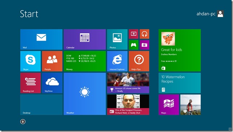Screen dimensions: 233x132
Task: Launch Internet Explorer tile
Action: [117, 61]
